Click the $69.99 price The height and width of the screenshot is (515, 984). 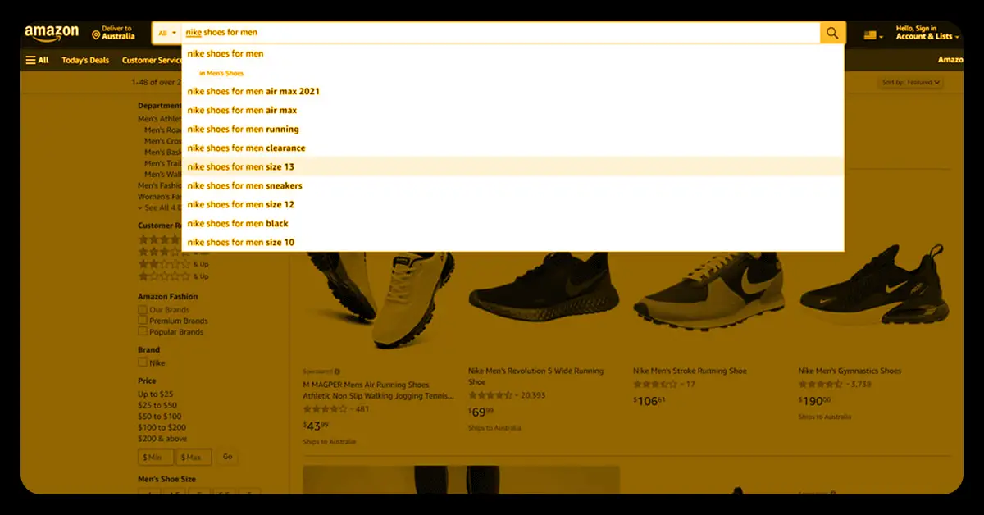click(481, 412)
